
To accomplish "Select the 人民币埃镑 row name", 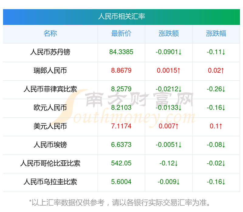I will point(50,145).
